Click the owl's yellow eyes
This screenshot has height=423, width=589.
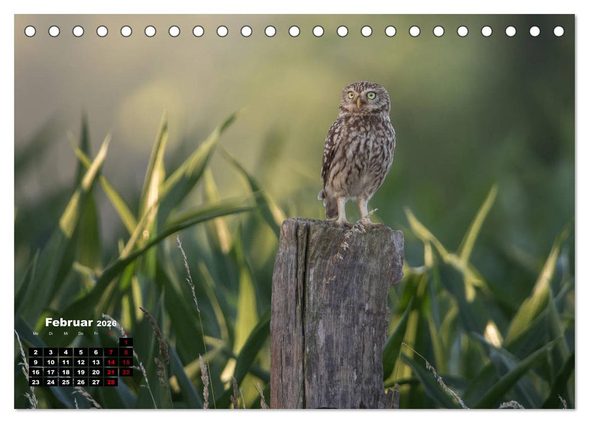(x=361, y=95)
